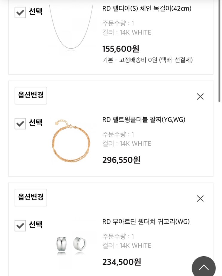Open RD 무아르딘 원터치 귀고리 product title
The height and width of the screenshot is (276, 222).
(146, 222)
